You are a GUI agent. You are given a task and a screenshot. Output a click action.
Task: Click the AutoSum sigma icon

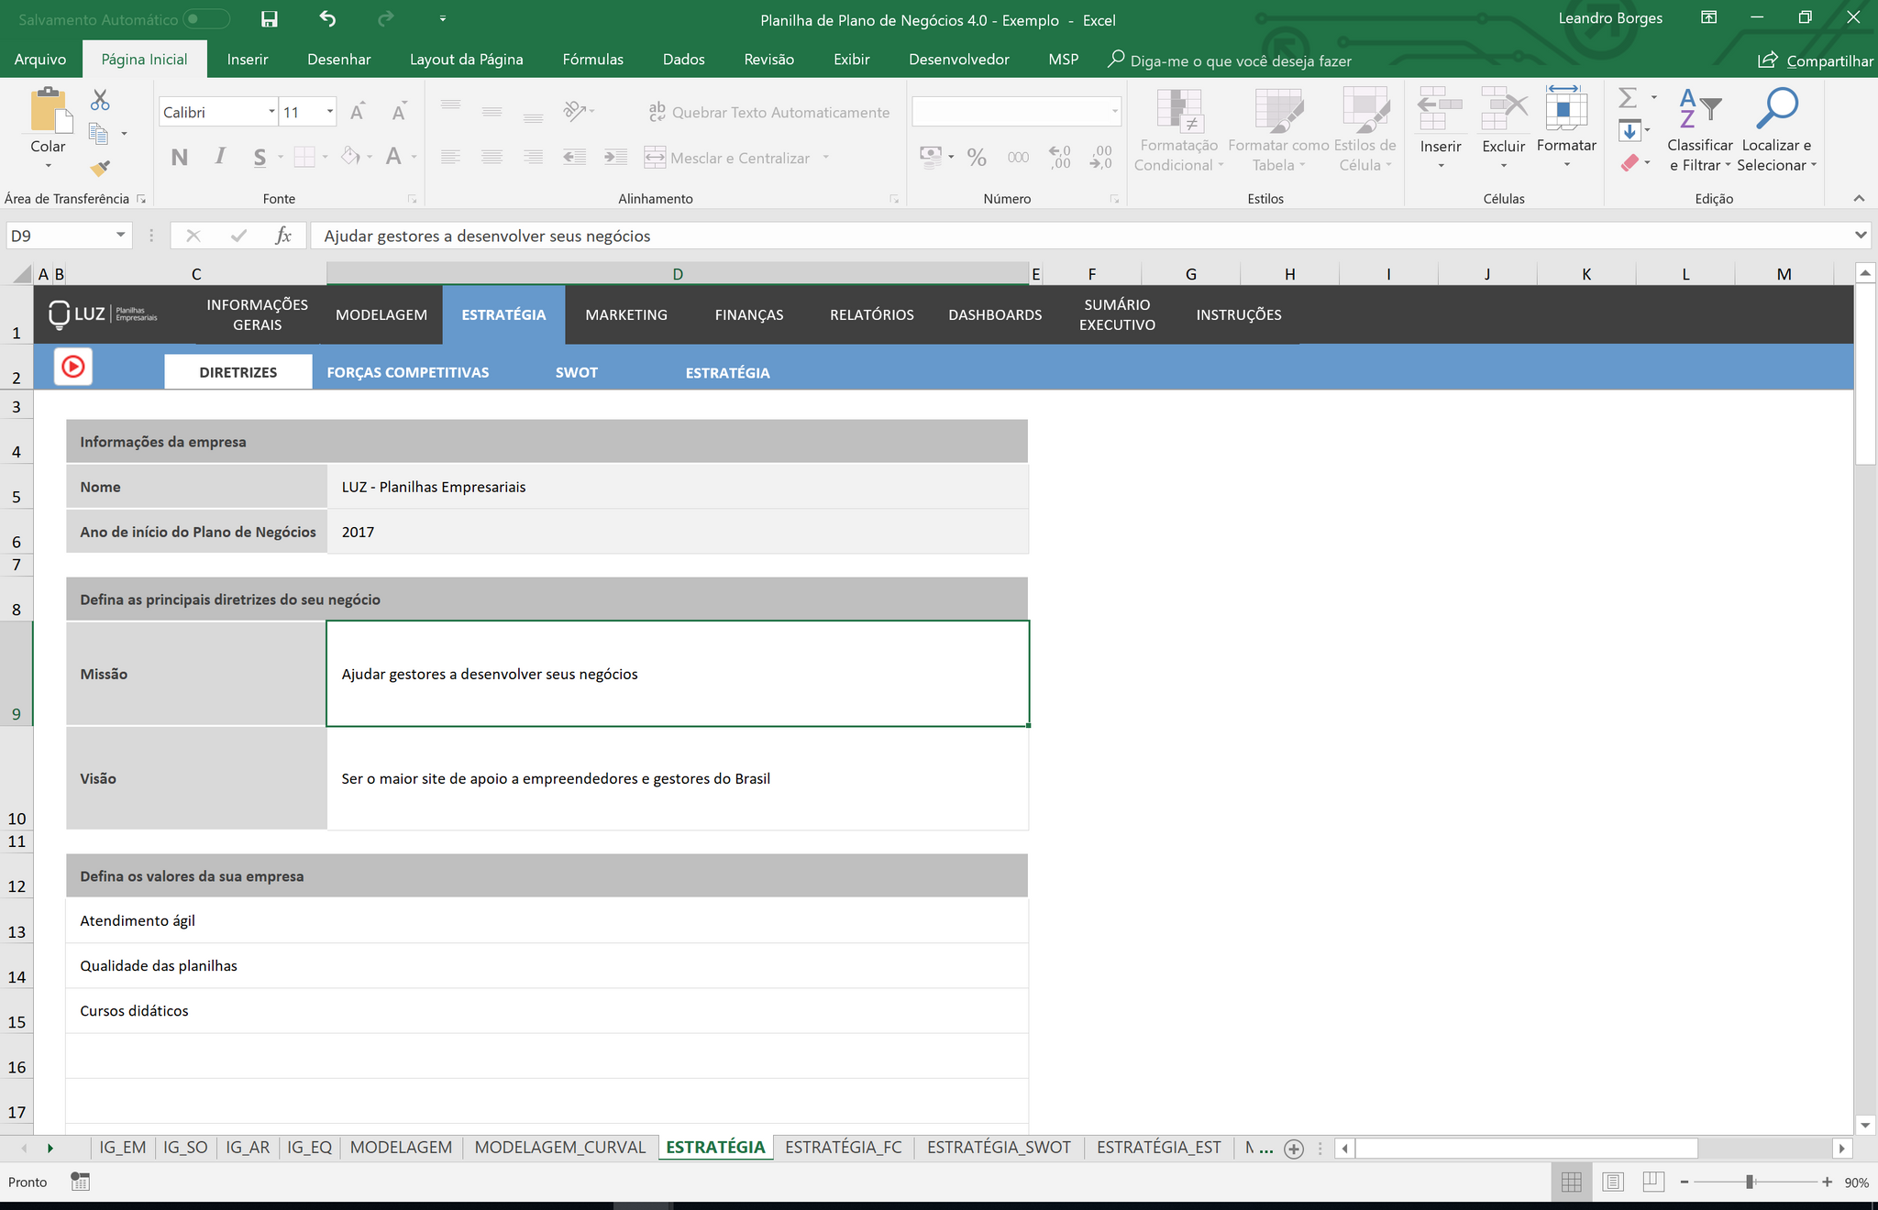pos(1628,97)
